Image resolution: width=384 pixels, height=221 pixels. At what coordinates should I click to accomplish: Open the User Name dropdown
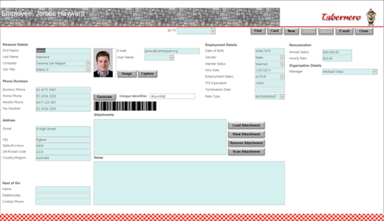click(172, 57)
